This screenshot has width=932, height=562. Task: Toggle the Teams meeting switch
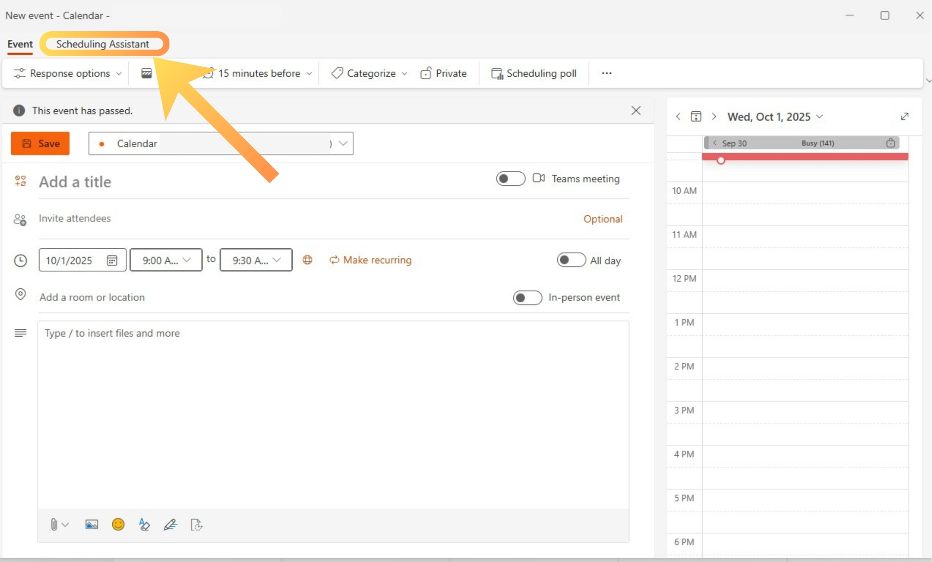pyautogui.click(x=510, y=179)
